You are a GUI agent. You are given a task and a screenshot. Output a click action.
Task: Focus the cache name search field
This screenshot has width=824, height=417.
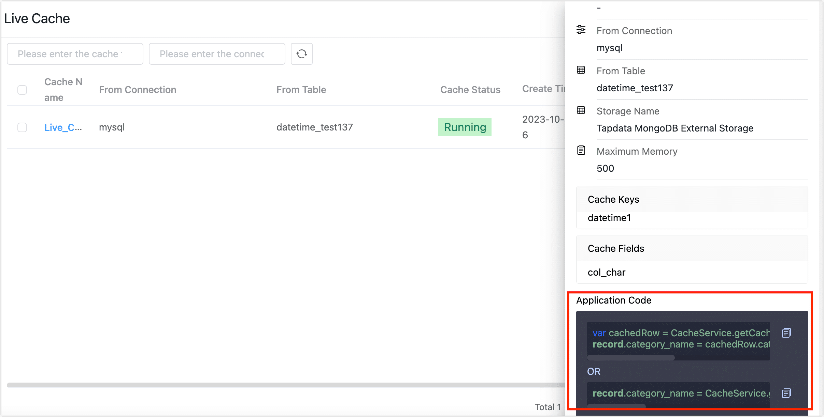75,54
